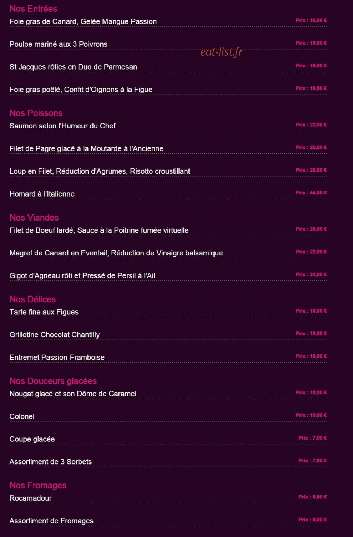This screenshot has height=537, width=353.
Task: Click St Jacques rôties en Duo de Parmesan
Action: [73, 67]
